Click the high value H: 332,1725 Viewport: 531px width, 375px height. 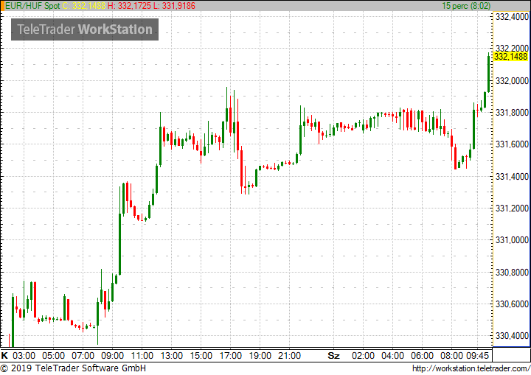point(129,6)
